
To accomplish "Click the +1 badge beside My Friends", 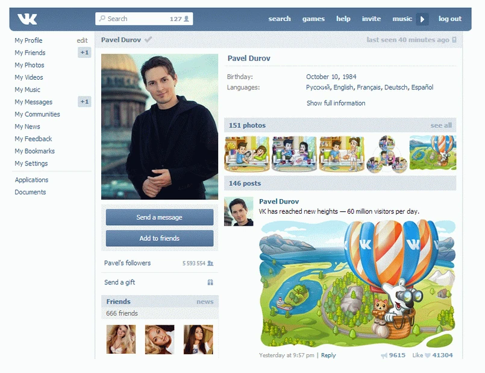I will click(84, 53).
